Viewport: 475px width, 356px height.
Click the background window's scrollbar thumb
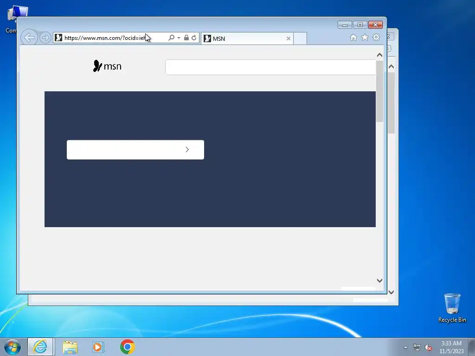391,103
